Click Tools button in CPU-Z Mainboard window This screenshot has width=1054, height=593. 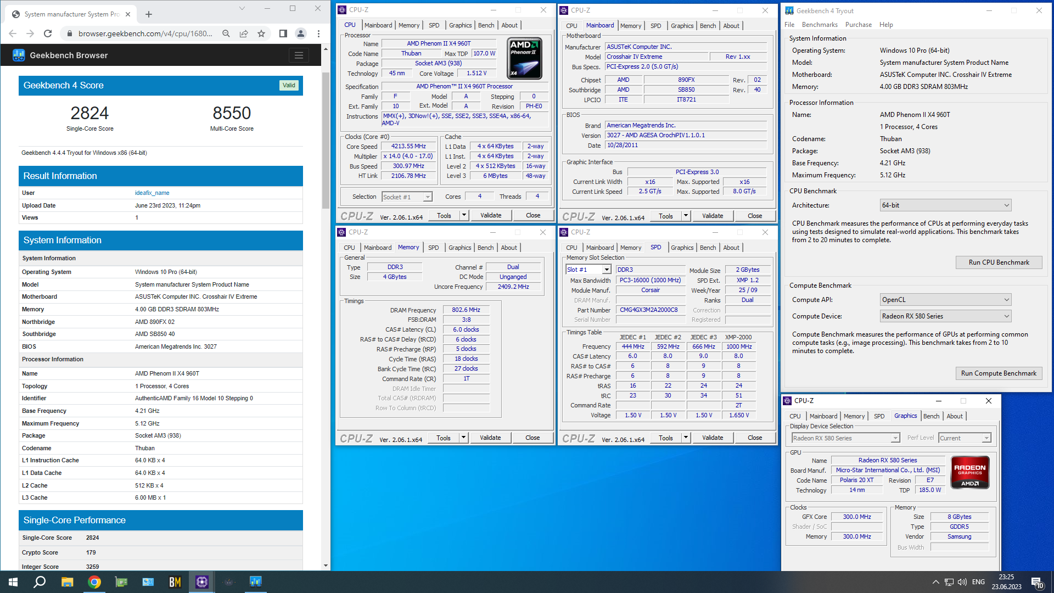click(665, 216)
